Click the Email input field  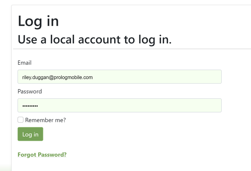click(x=119, y=77)
